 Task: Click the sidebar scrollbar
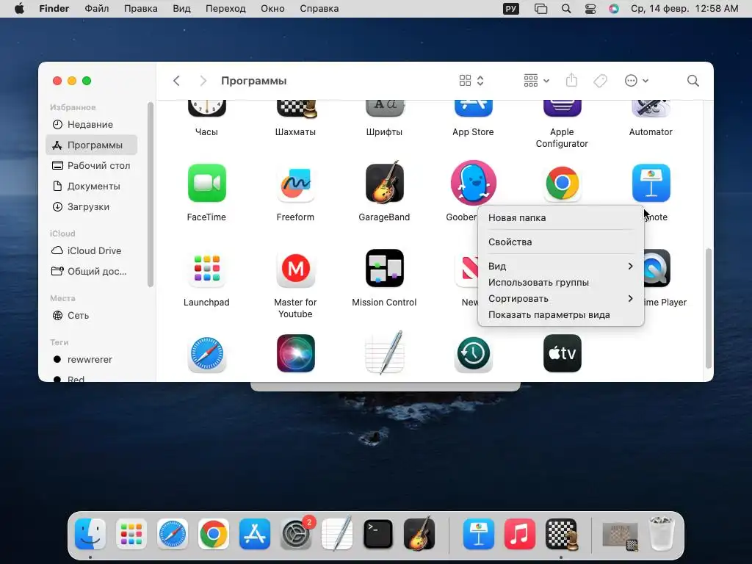point(150,194)
